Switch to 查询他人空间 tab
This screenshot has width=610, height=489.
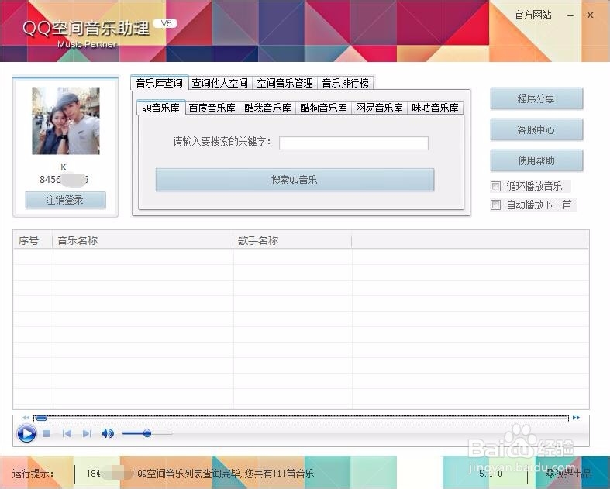220,83
